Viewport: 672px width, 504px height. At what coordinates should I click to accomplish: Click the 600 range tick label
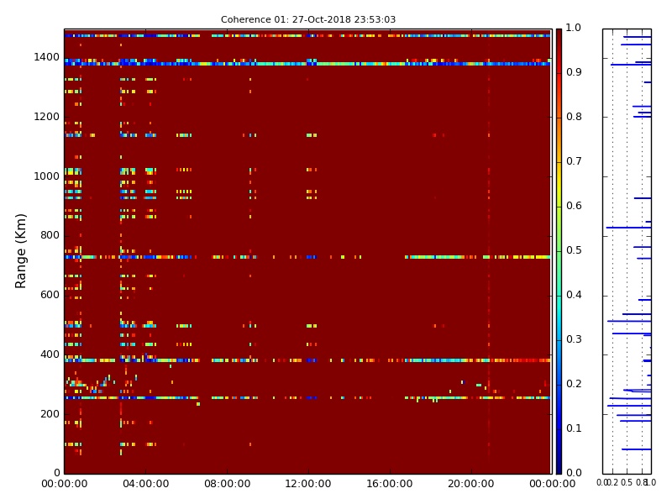pyautogui.click(x=50, y=295)
